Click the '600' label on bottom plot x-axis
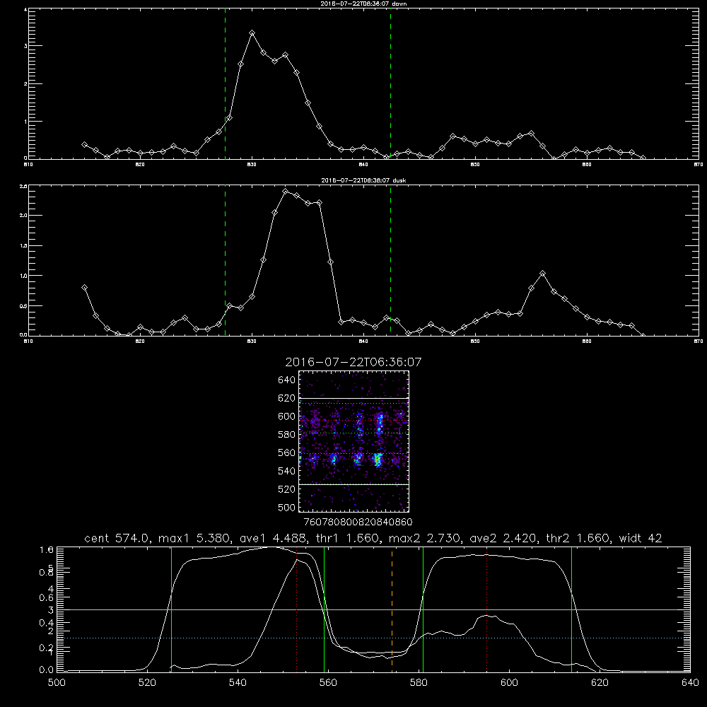 (x=509, y=683)
